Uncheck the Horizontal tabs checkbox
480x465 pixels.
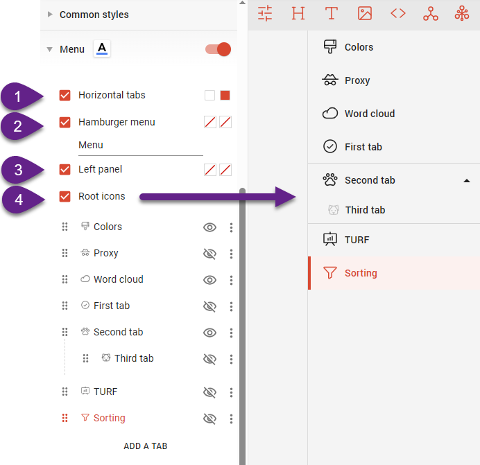[65, 95]
